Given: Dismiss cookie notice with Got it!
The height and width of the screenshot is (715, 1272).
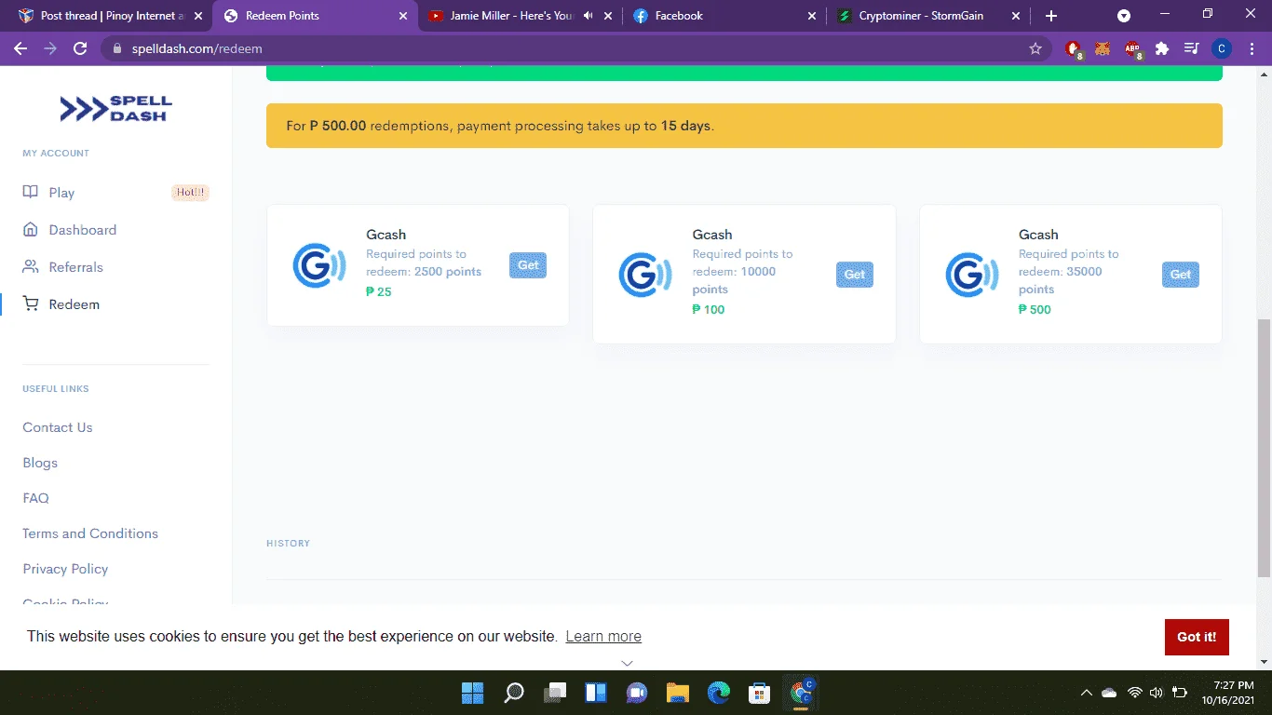Looking at the screenshot, I should (x=1197, y=637).
